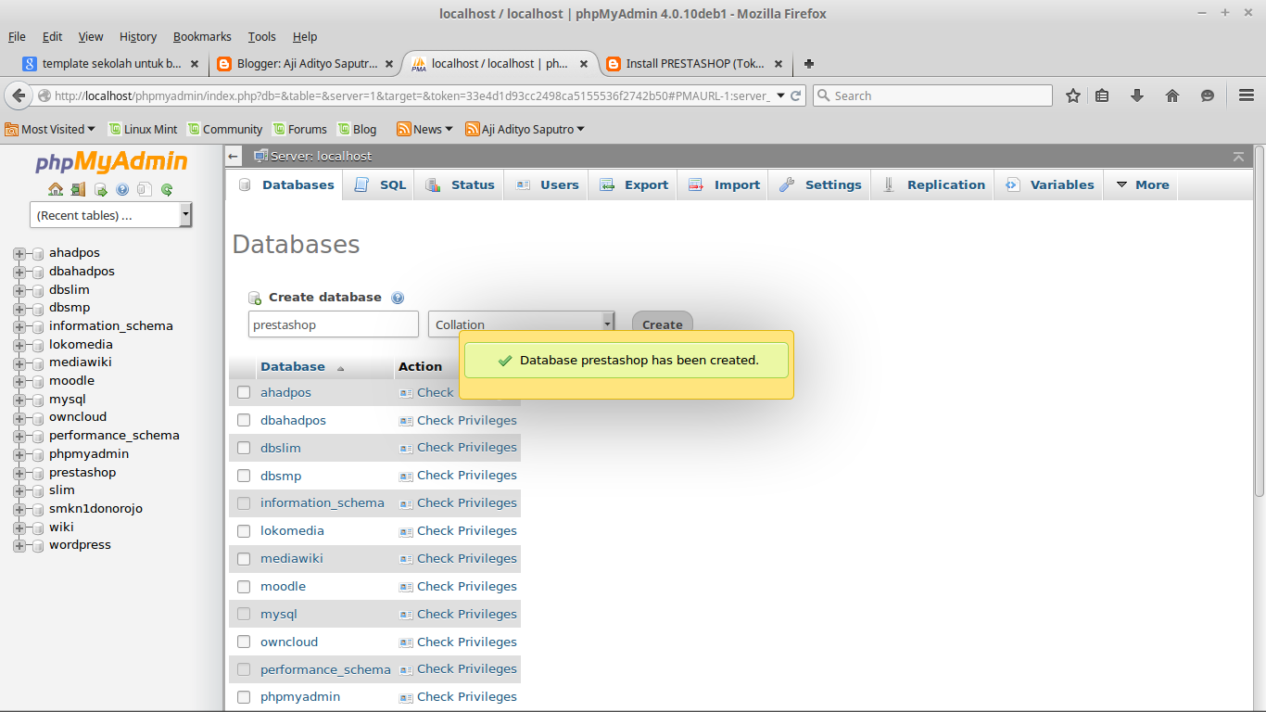Click Firefox home toolbar icon

(1172, 95)
